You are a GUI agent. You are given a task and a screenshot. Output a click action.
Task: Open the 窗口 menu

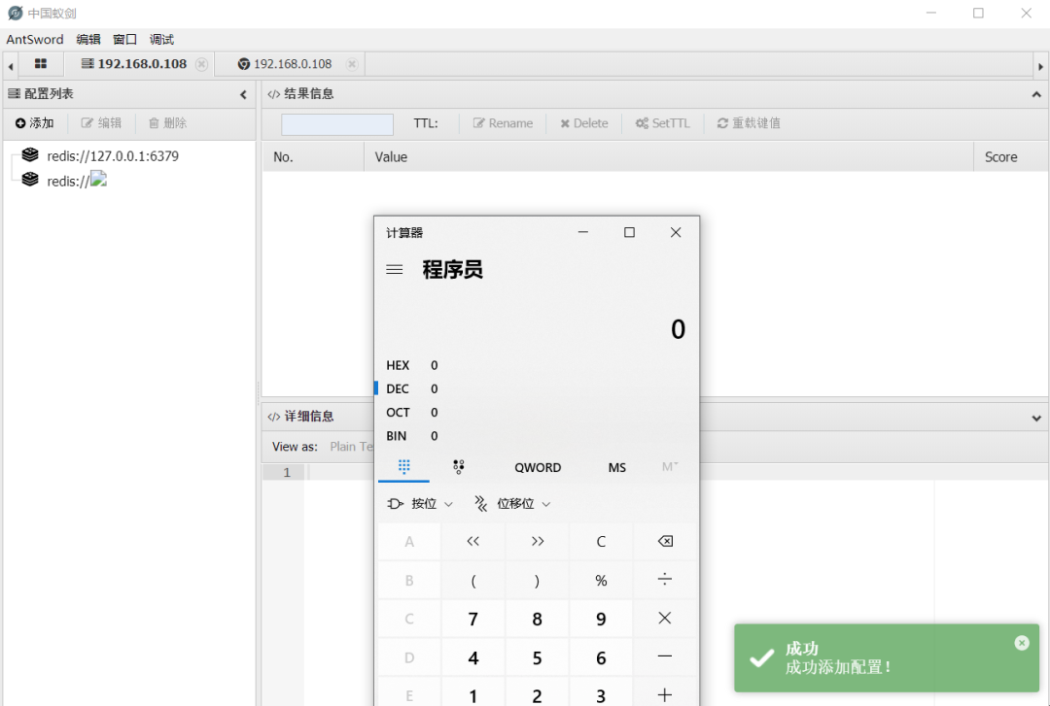[x=124, y=40]
